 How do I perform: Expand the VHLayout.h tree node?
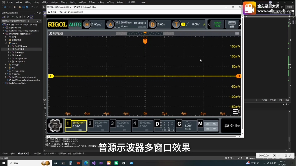point(8,62)
